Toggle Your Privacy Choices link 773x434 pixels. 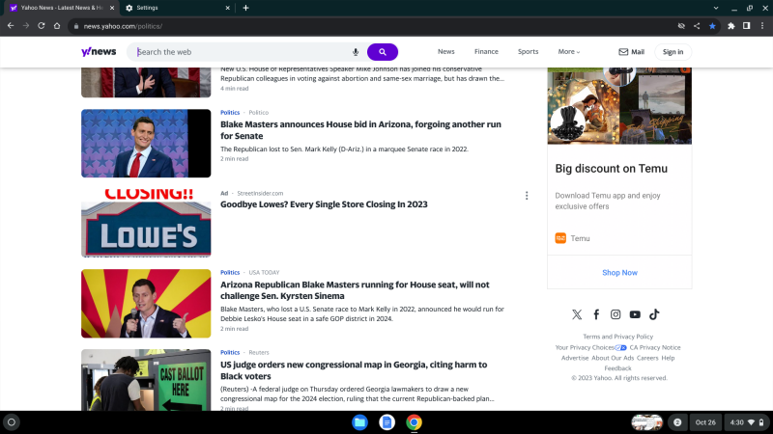[590, 347]
